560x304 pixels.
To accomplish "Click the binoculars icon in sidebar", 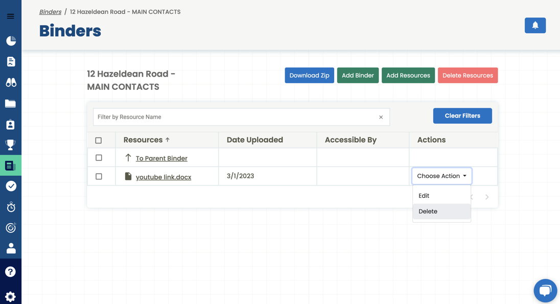I will click(x=11, y=82).
